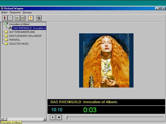The width and height of the screenshot is (166, 124).
Task: Open the SELECTED MUSIC folder
Action: pyautogui.click(x=19, y=44)
